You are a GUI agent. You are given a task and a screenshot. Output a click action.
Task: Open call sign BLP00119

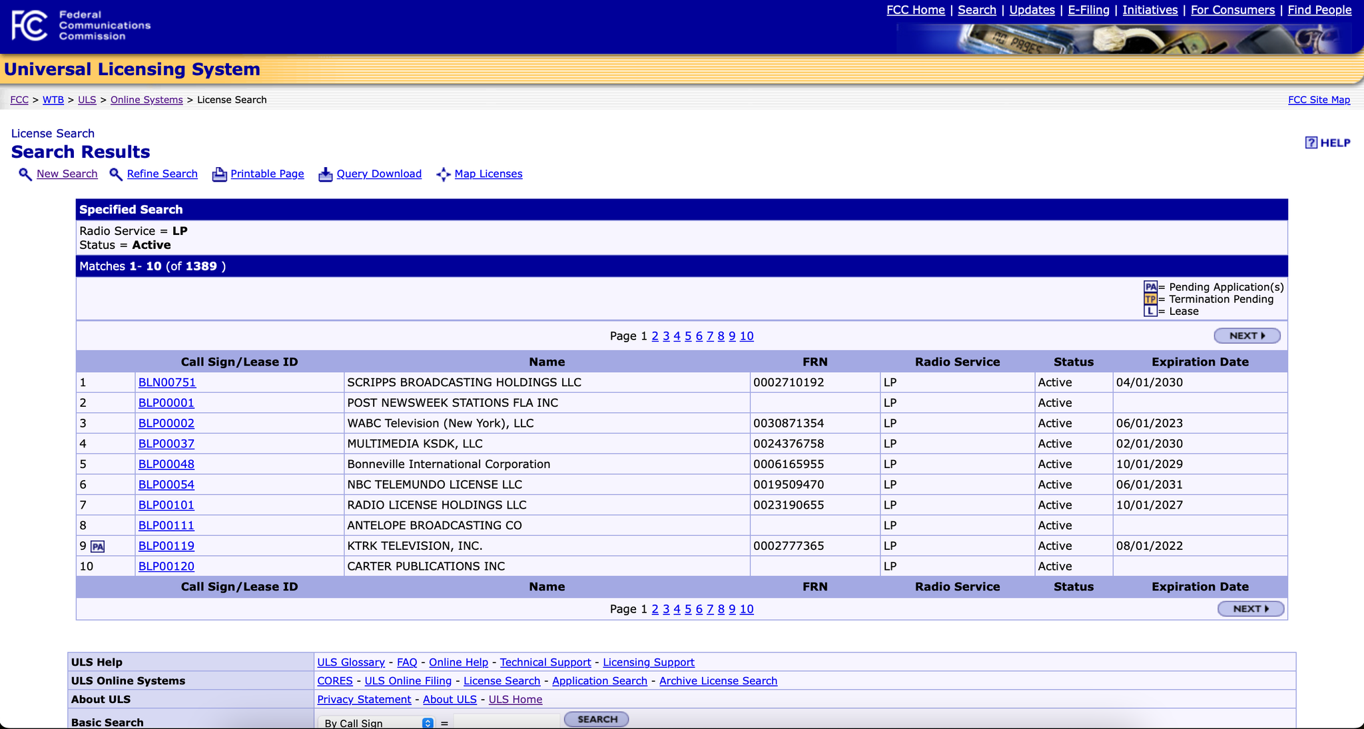click(167, 546)
